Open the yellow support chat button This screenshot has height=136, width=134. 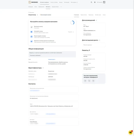(x=130, y=132)
